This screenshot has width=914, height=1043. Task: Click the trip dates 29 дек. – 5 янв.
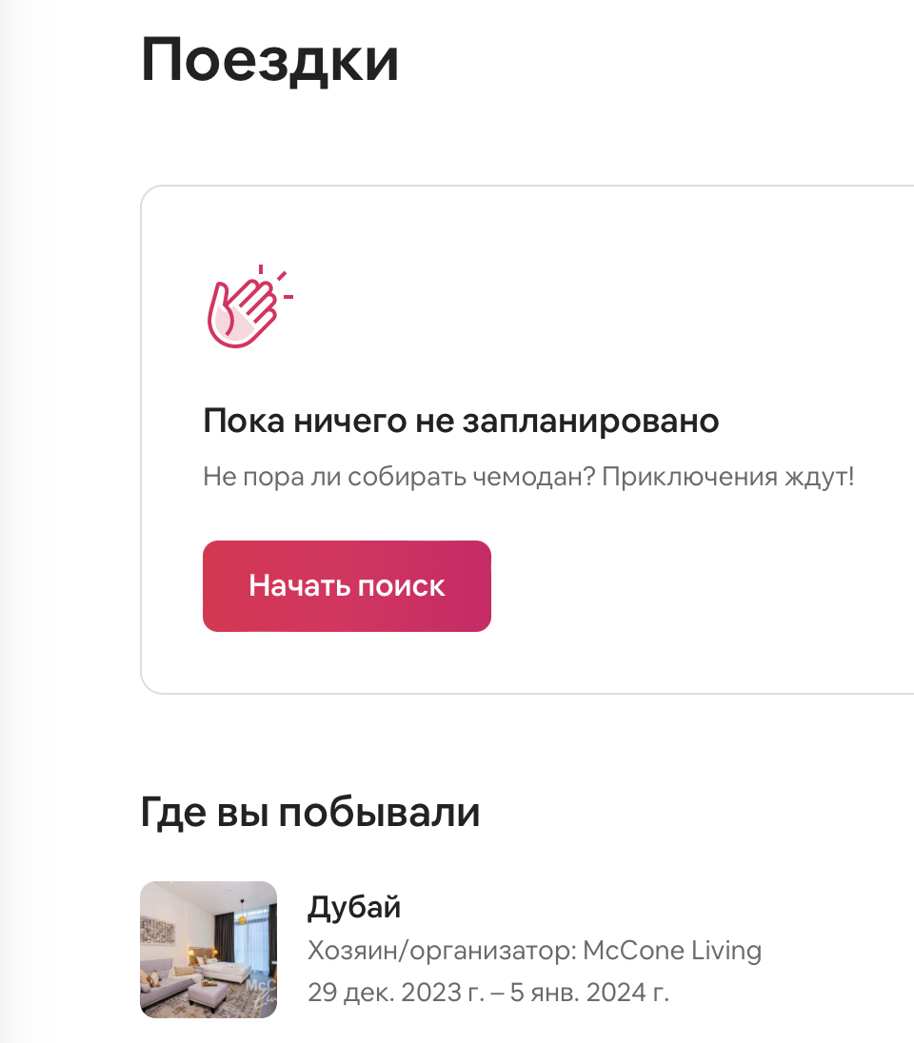coord(488,993)
